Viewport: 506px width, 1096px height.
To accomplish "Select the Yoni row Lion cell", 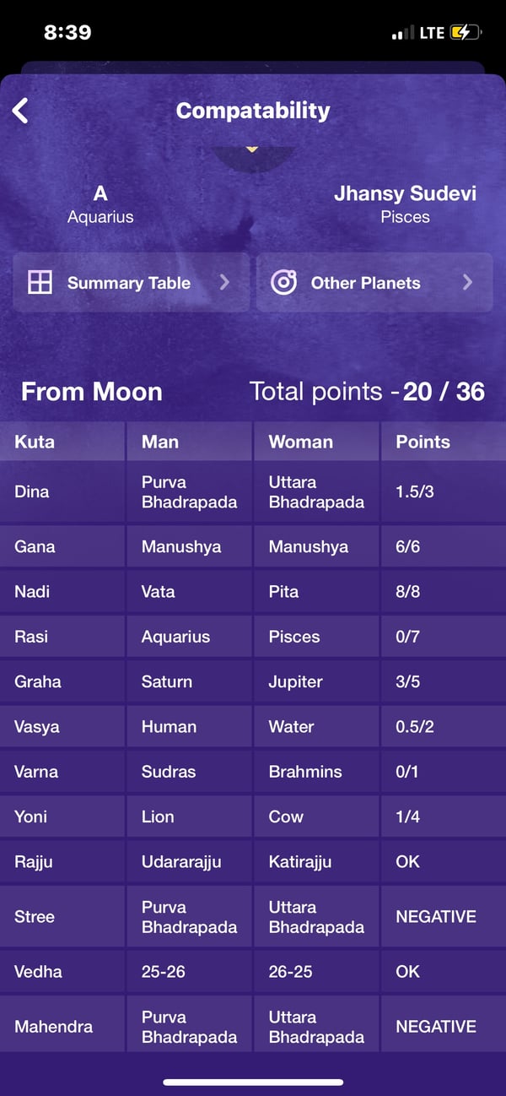I will click(158, 817).
